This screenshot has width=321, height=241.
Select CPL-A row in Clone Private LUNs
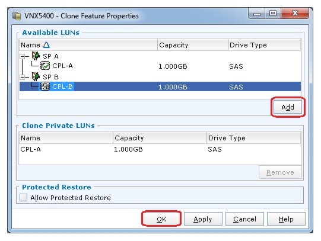pos(160,149)
